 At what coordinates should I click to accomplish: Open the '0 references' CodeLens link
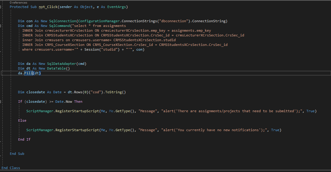pos(18,3)
